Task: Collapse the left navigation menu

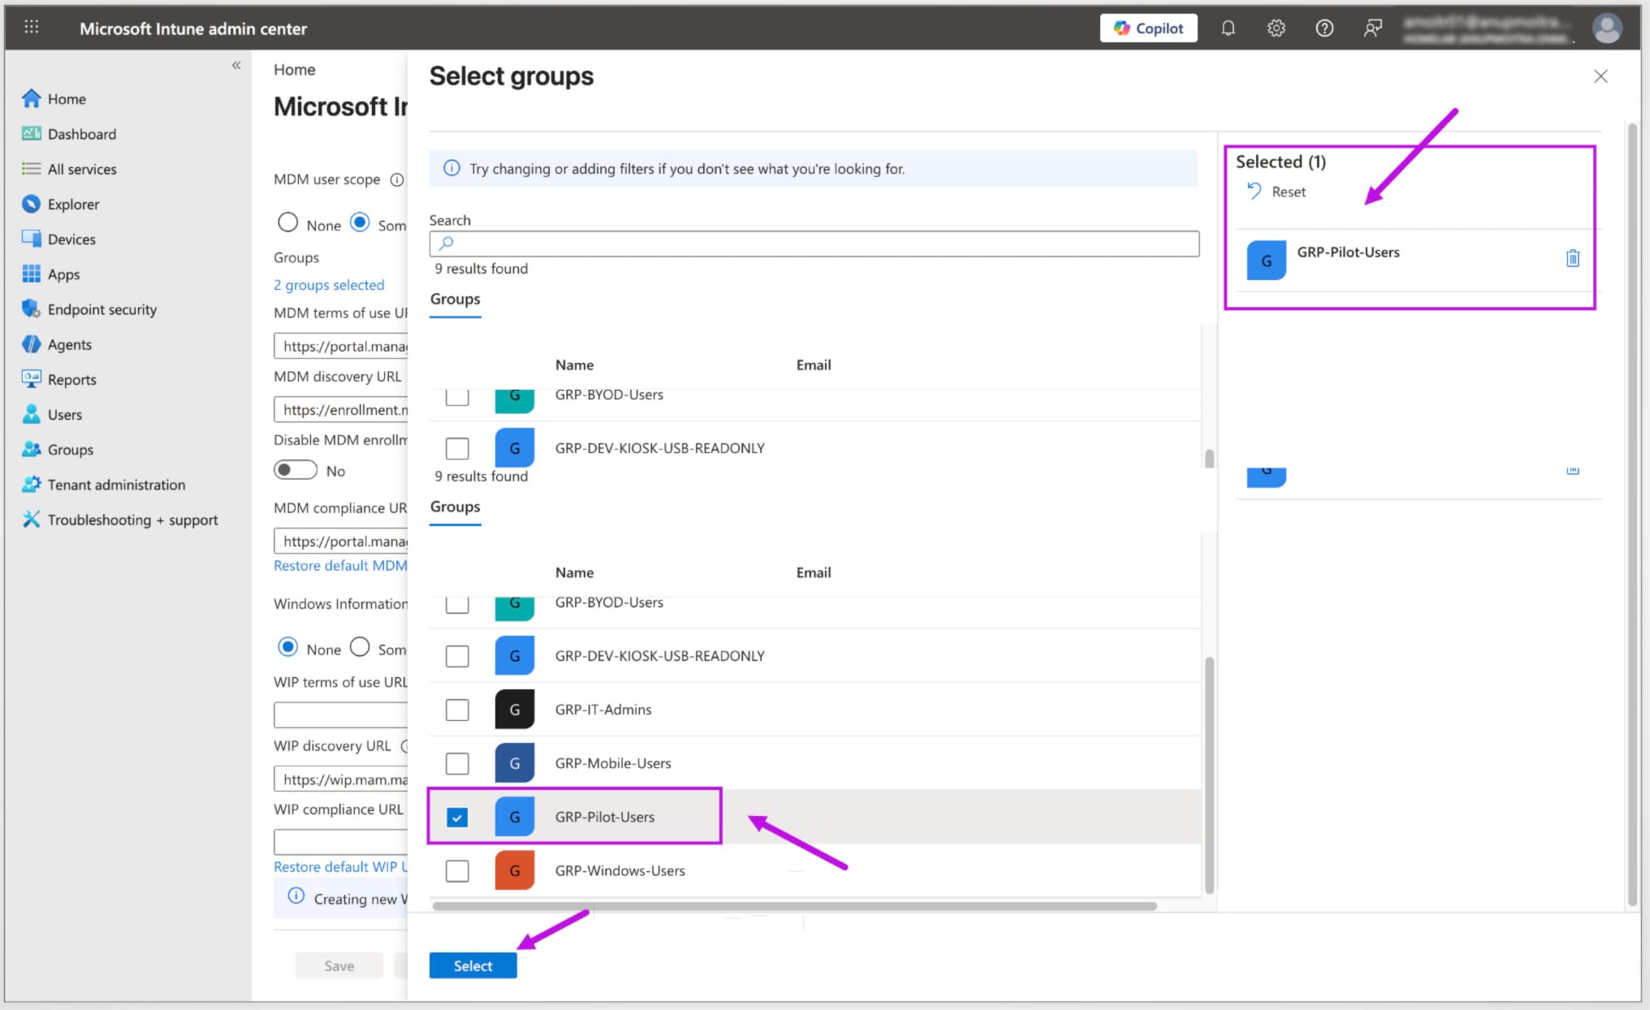Action: click(236, 65)
